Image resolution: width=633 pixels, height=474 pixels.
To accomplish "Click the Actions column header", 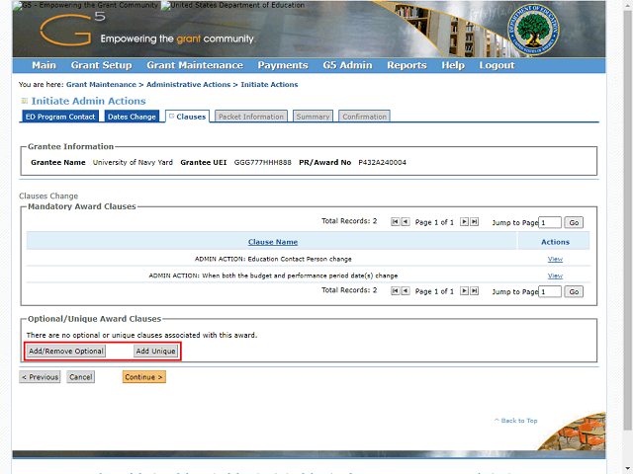I will tap(555, 242).
